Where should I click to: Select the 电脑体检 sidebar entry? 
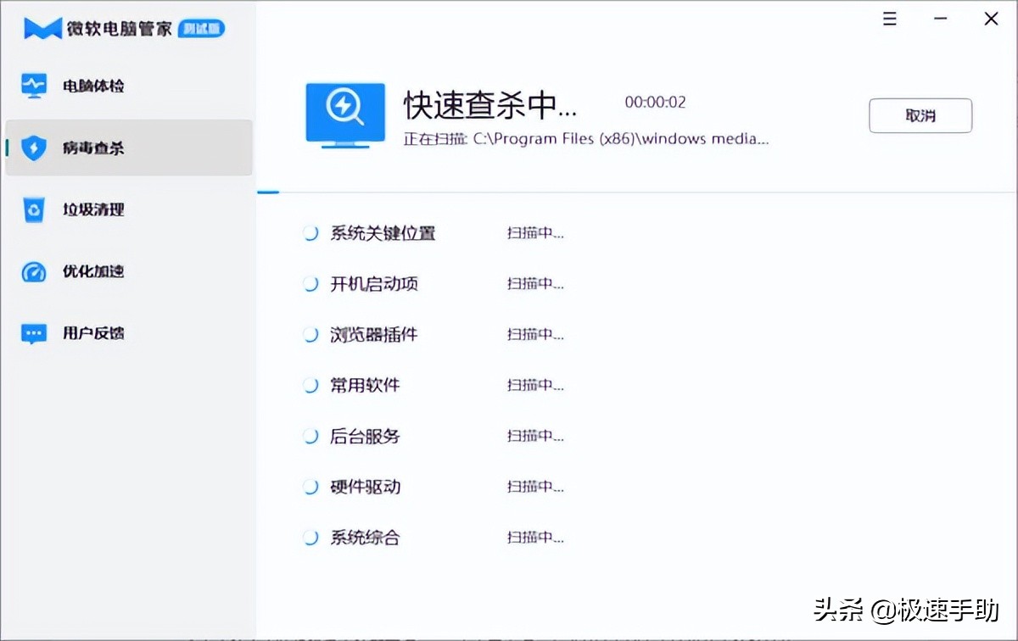coord(93,85)
